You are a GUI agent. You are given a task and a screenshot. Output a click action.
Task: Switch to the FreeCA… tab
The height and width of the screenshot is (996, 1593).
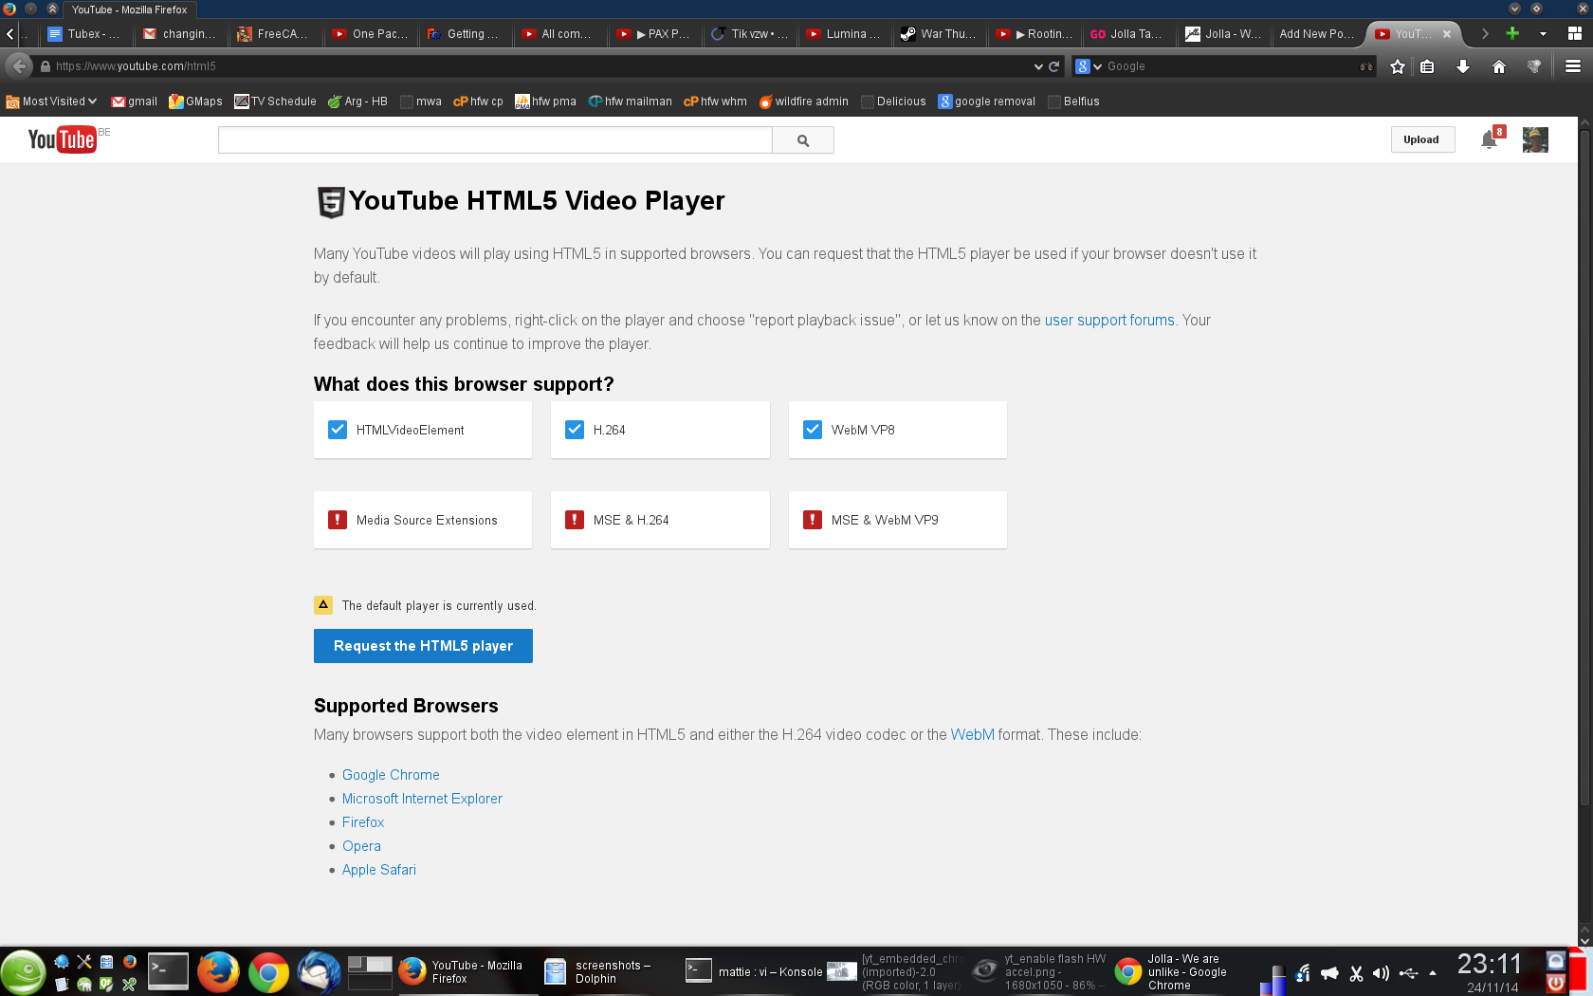274,34
